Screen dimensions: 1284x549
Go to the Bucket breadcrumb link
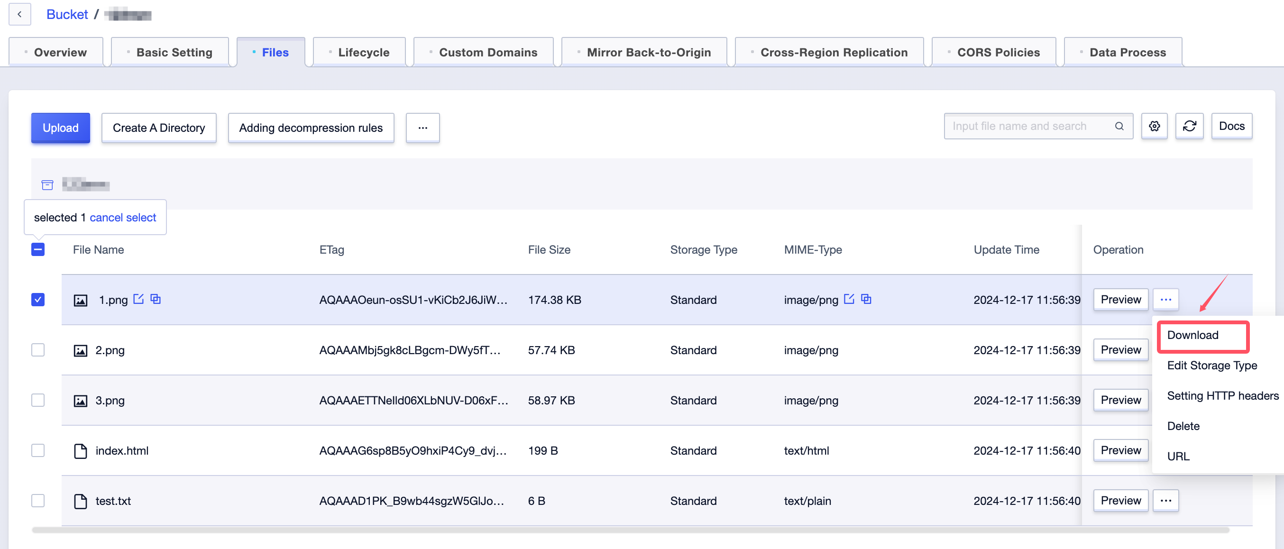tap(67, 14)
